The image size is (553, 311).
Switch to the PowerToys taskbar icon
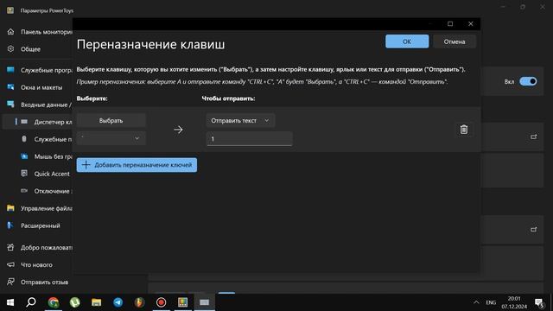182,302
